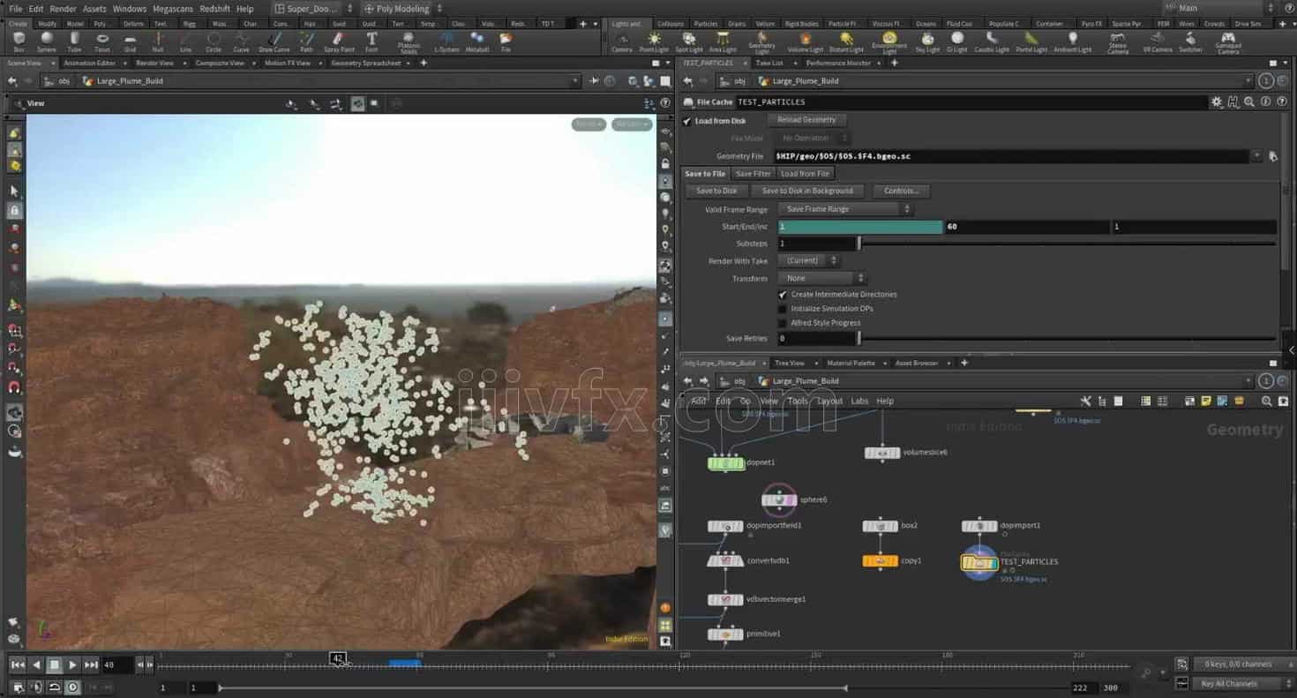Screen dimensions: 1297x698
Task: Open the File Mode No Operation dropdown
Action: coord(813,139)
